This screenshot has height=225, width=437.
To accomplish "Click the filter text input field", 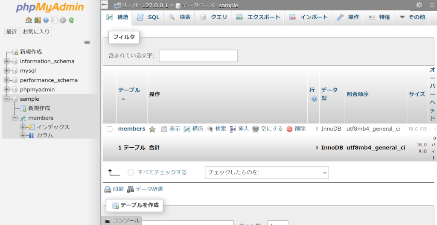I will click(198, 56).
